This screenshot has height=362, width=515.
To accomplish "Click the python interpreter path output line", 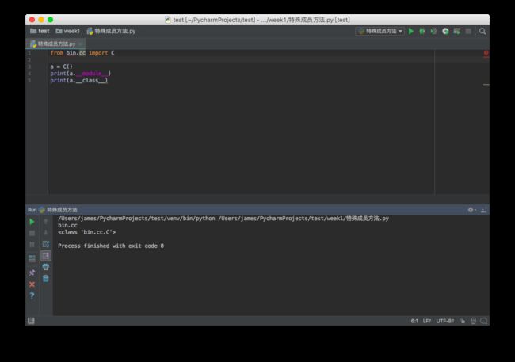I will (x=223, y=219).
